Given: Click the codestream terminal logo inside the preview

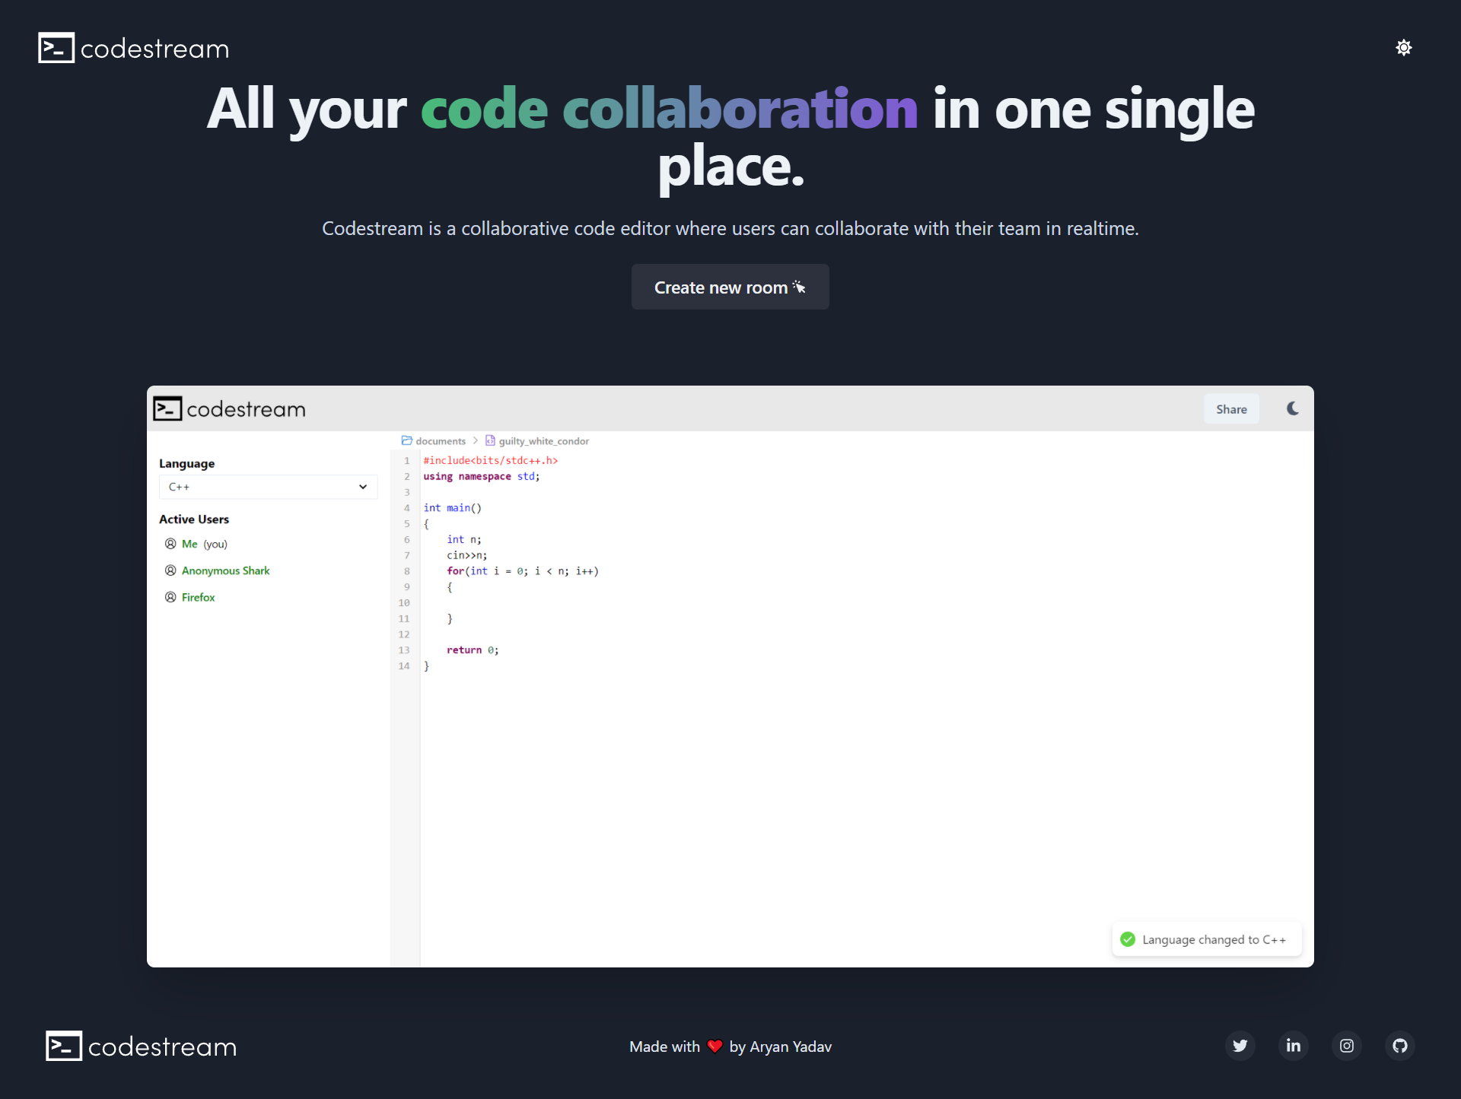Looking at the screenshot, I should pyautogui.click(x=167, y=408).
